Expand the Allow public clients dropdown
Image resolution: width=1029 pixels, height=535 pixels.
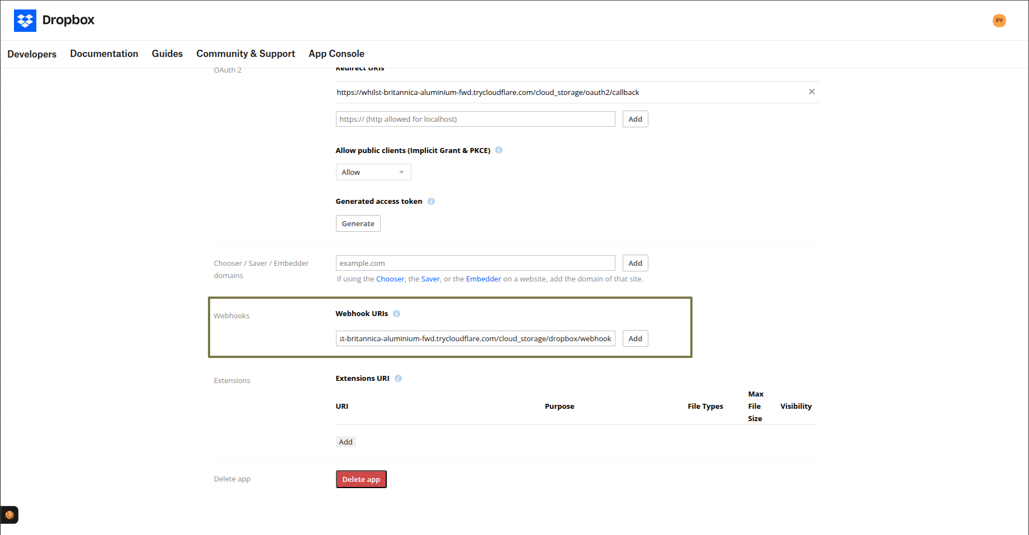tap(373, 172)
